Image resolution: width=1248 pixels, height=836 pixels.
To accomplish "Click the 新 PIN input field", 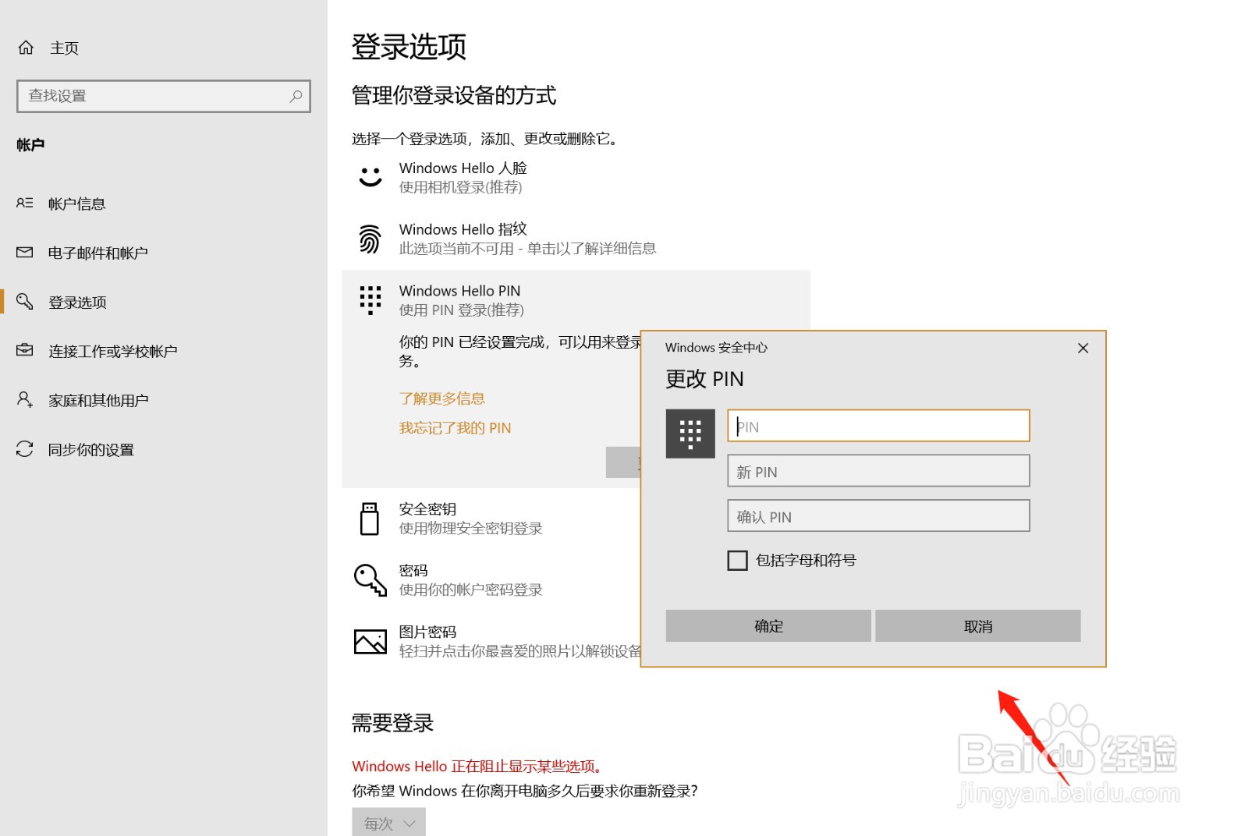I will pyautogui.click(x=878, y=471).
